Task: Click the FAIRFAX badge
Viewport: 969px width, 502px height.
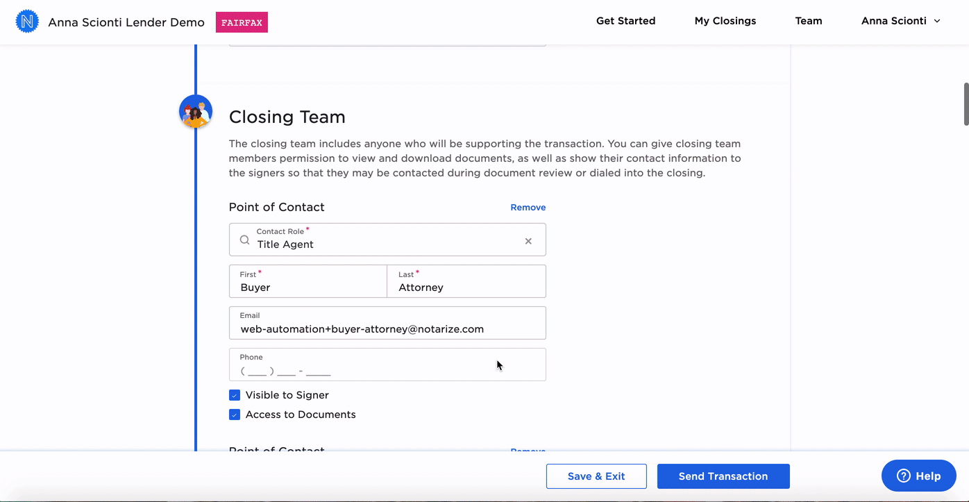Action: pyautogui.click(x=242, y=22)
